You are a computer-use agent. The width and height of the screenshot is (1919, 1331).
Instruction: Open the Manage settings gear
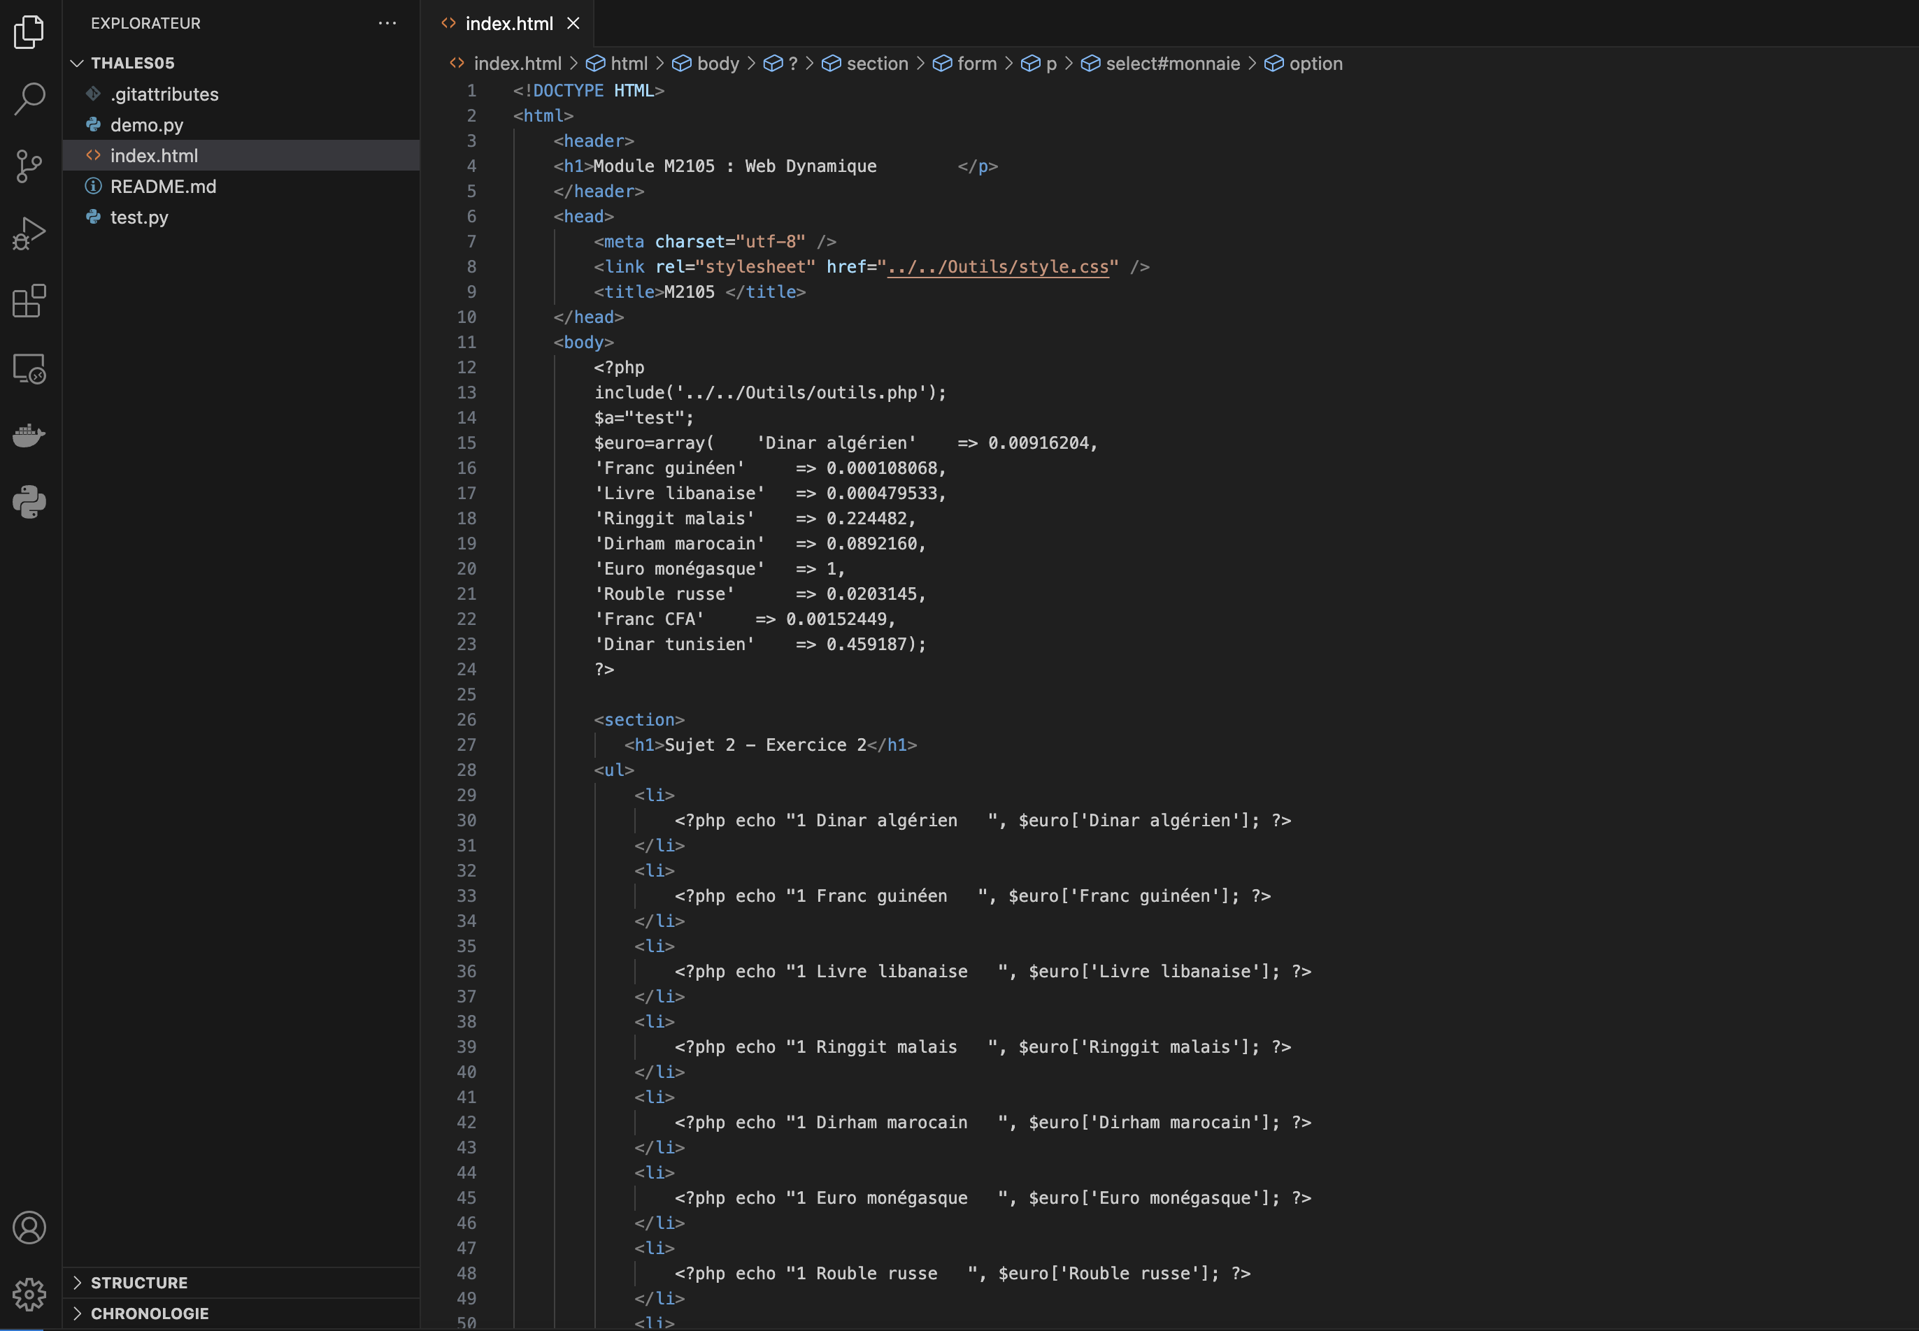click(29, 1295)
